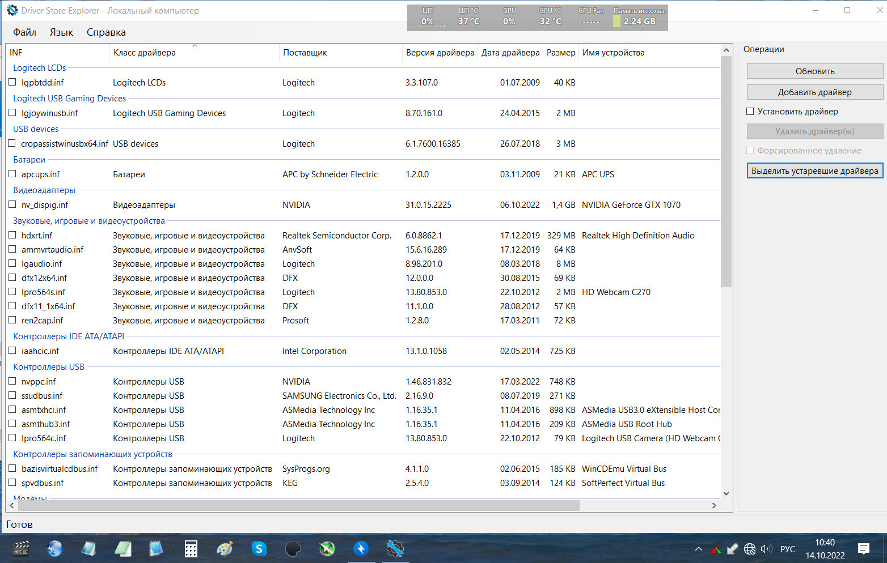Click Safely Remove Hardware tray icon
The image size is (887, 563).
733,548
